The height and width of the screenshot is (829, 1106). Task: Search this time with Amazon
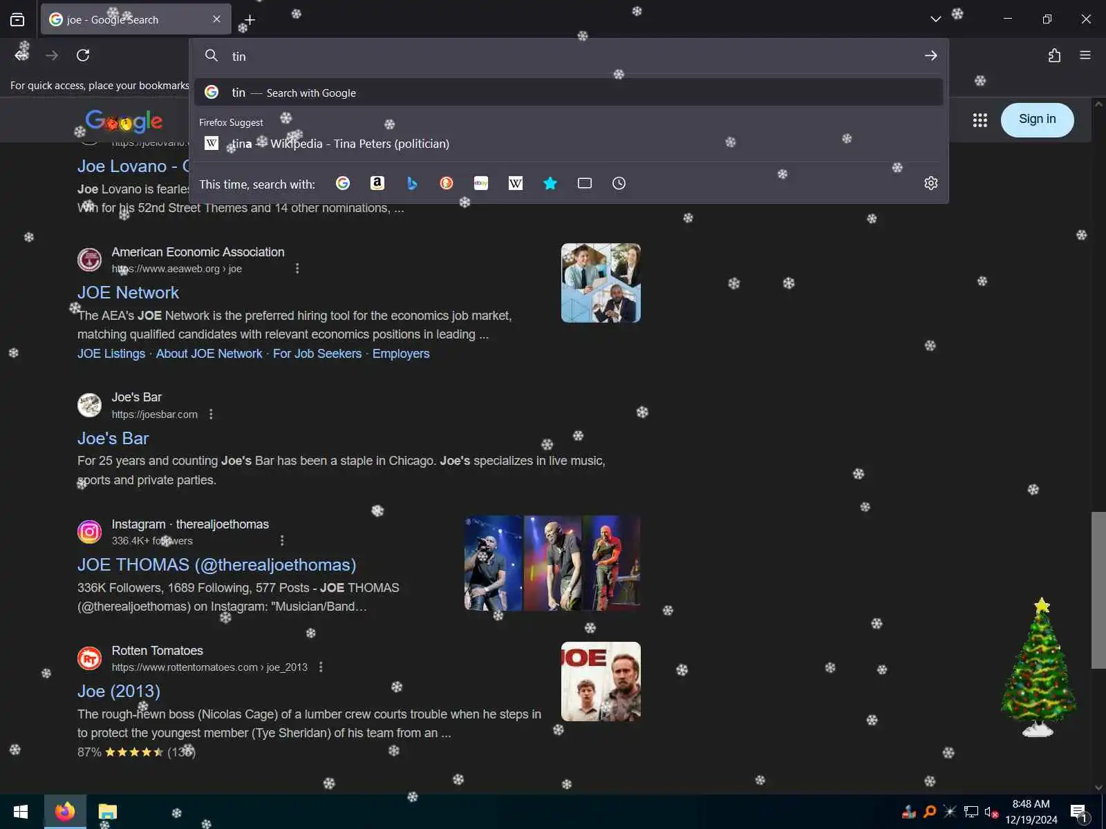click(x=377, y=183)
